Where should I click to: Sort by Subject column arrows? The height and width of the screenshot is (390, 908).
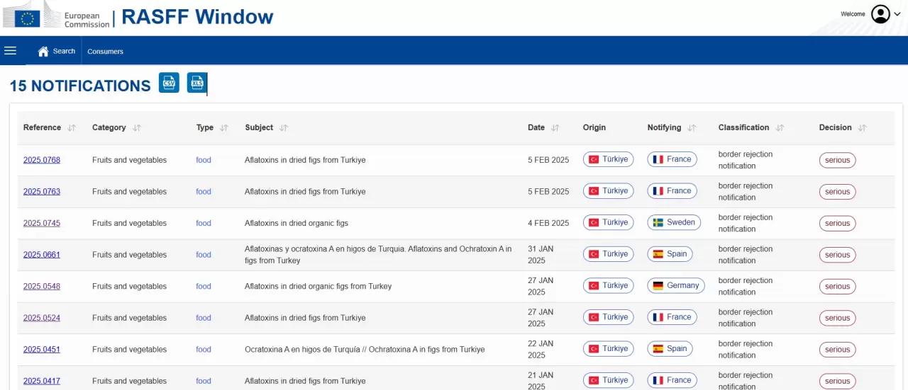click(284, 128)
